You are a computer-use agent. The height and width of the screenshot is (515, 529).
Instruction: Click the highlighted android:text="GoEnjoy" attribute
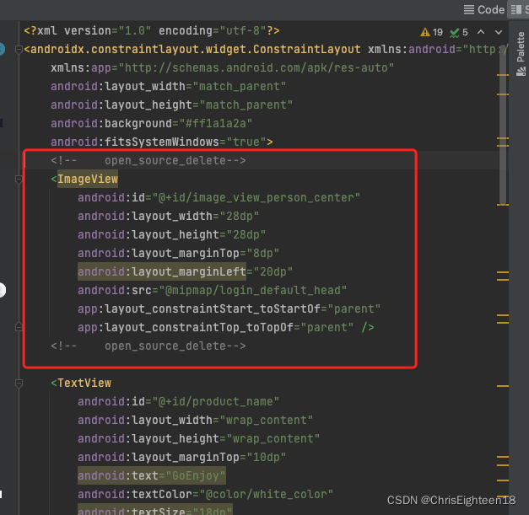(152, 475)
